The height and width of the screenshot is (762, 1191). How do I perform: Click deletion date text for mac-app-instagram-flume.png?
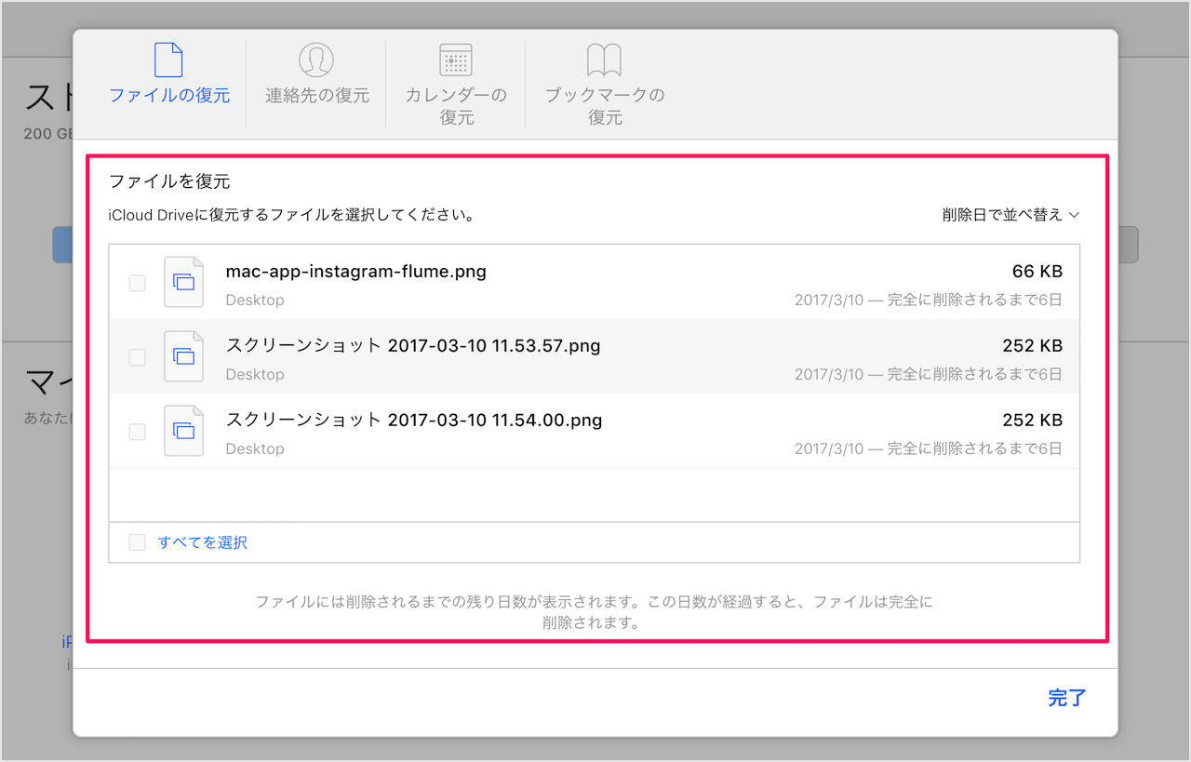click(929, 301)
